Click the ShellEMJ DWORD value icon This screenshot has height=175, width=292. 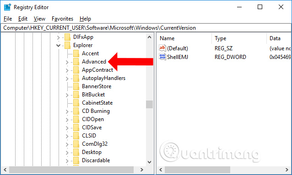(162, 57)
